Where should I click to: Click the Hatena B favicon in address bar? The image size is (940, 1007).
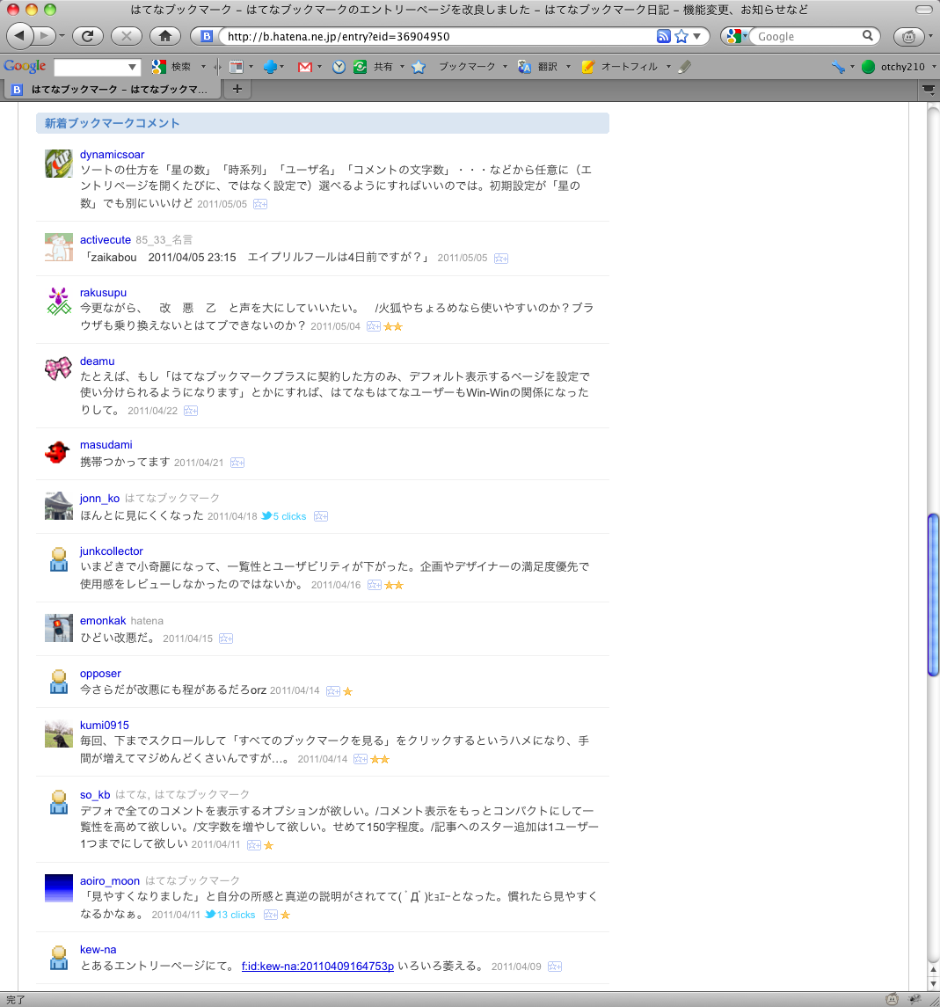(x=207, y=37)
